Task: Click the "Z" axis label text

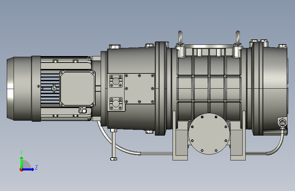Action: point(36,167)
